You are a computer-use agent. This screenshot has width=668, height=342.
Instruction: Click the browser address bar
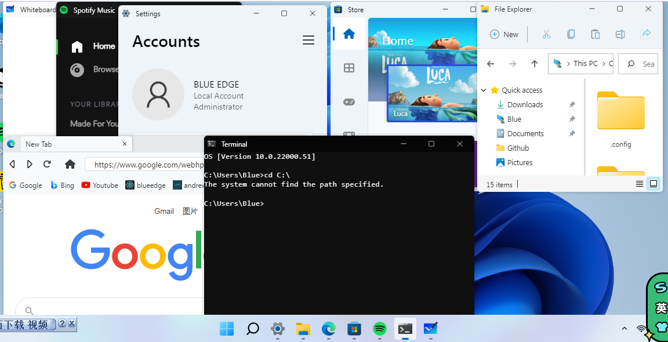click(x=145, y=165)
